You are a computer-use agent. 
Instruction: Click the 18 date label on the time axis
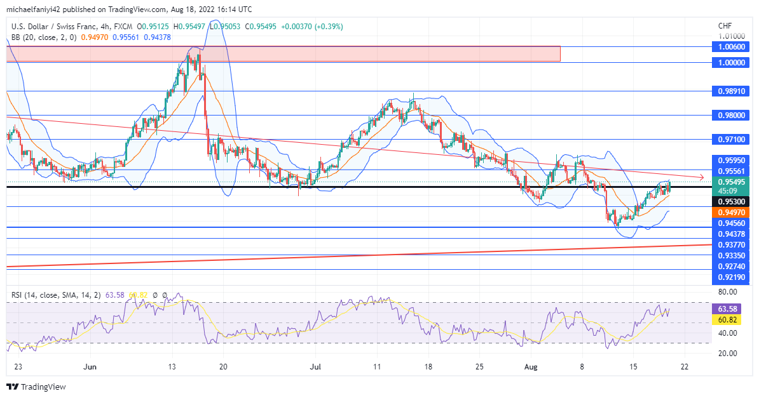pos(428,367)
